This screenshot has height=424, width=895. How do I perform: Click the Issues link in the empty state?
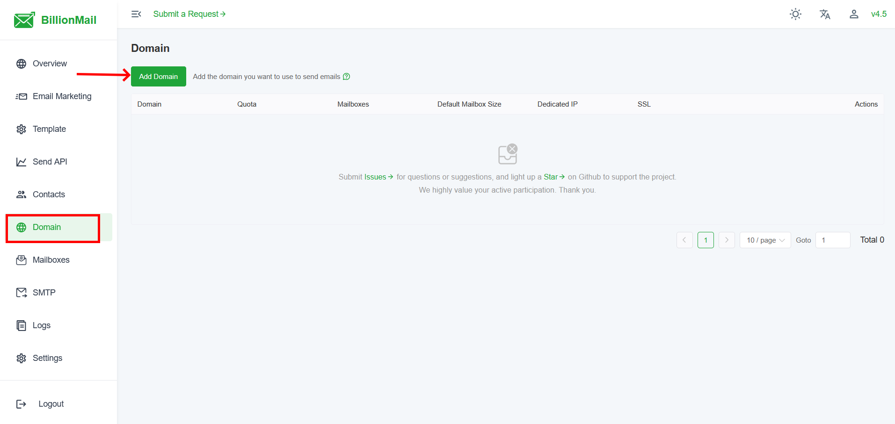pos(378,177)
